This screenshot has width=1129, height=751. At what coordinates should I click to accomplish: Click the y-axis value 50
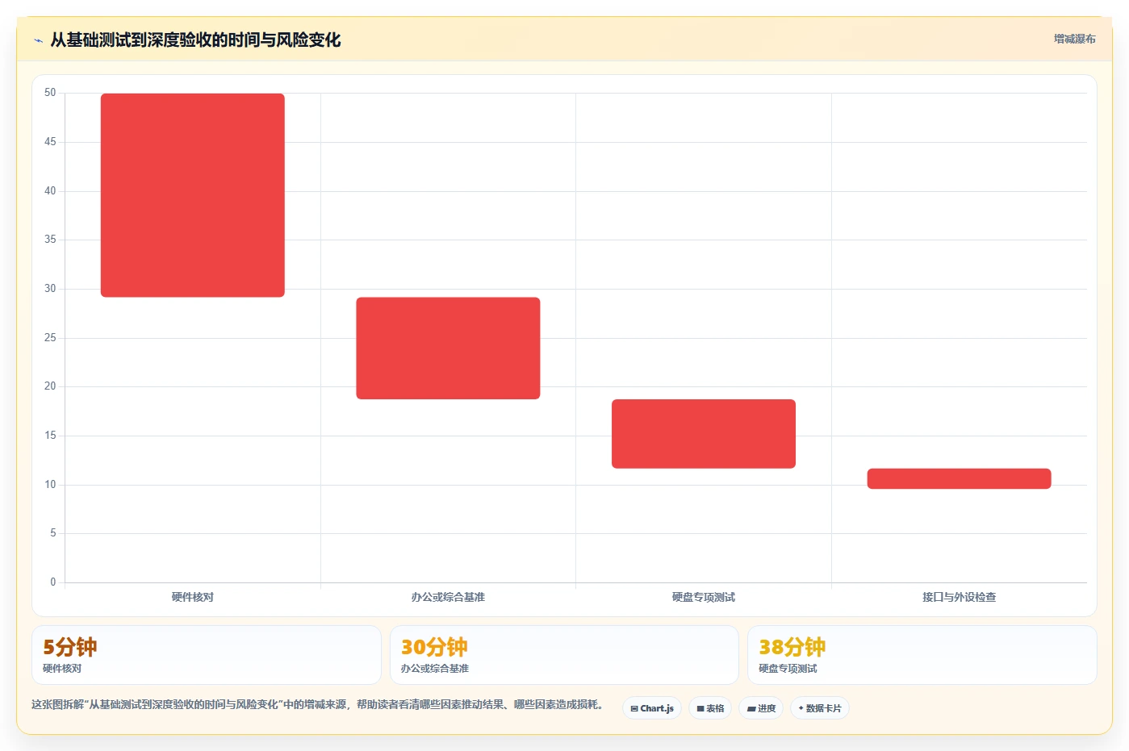[50, 93]
